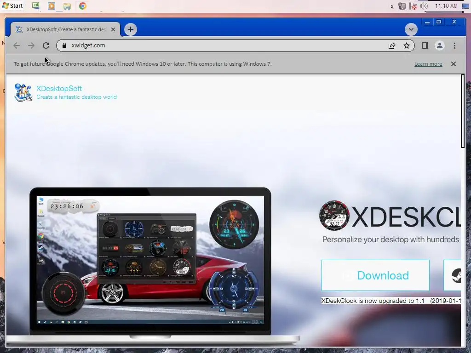Open the XDesktopSoft title link
Image resolution: width=471 pixels, height=353 pixels.
coord(59,89)
